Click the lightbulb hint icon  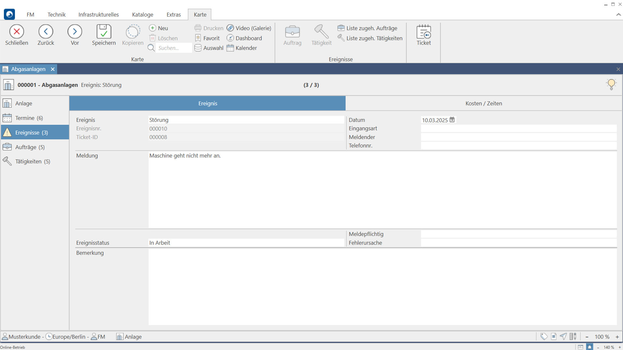pyautogui.click(x=611, y=84)
